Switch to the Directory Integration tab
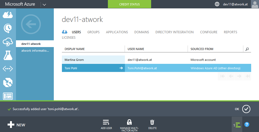This screenshot has width=259, height=132. [174, 32]
